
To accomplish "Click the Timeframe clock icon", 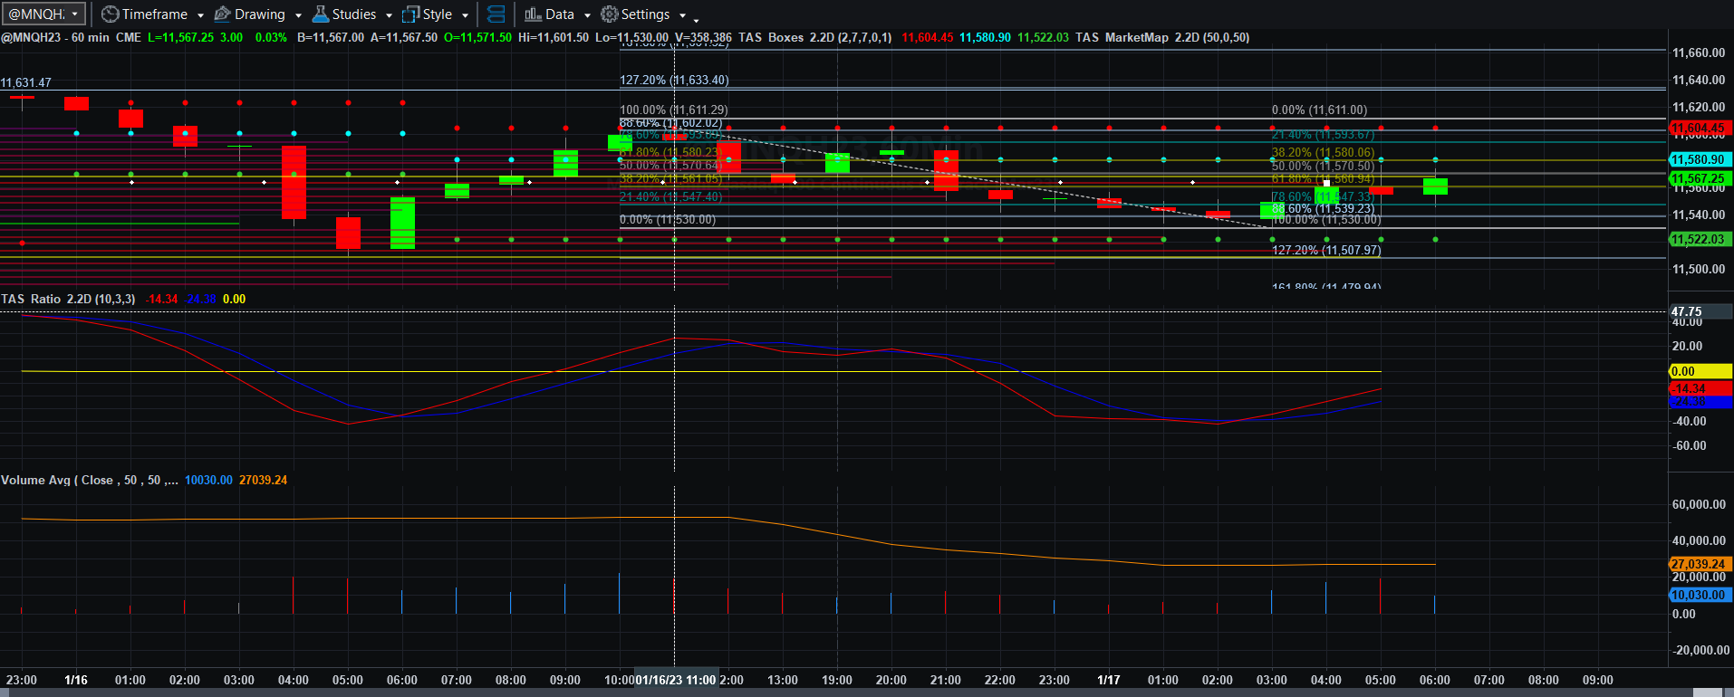I will pyautogui.click(x=110, y=14).
